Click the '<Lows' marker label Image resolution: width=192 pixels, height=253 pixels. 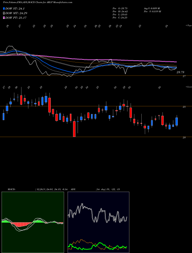pos(189,87)
